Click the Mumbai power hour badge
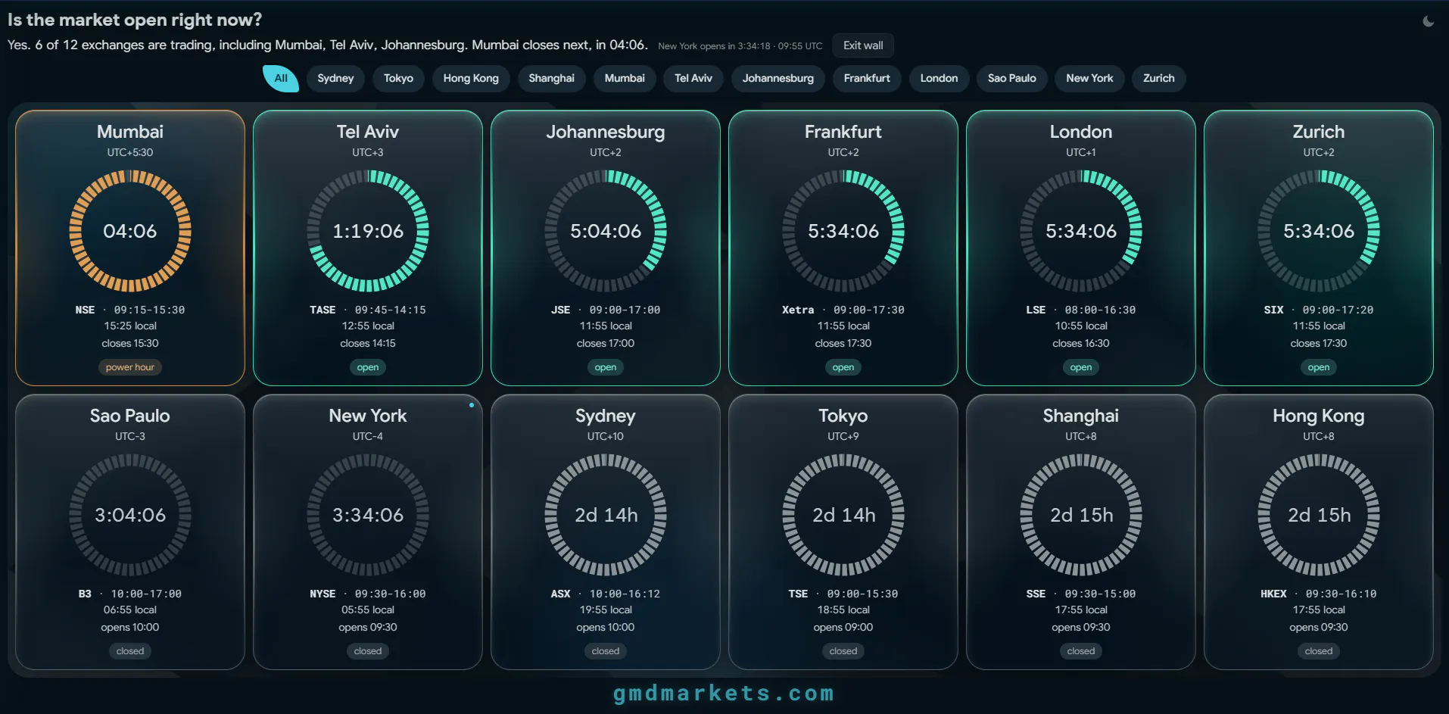 click(130, 367)
